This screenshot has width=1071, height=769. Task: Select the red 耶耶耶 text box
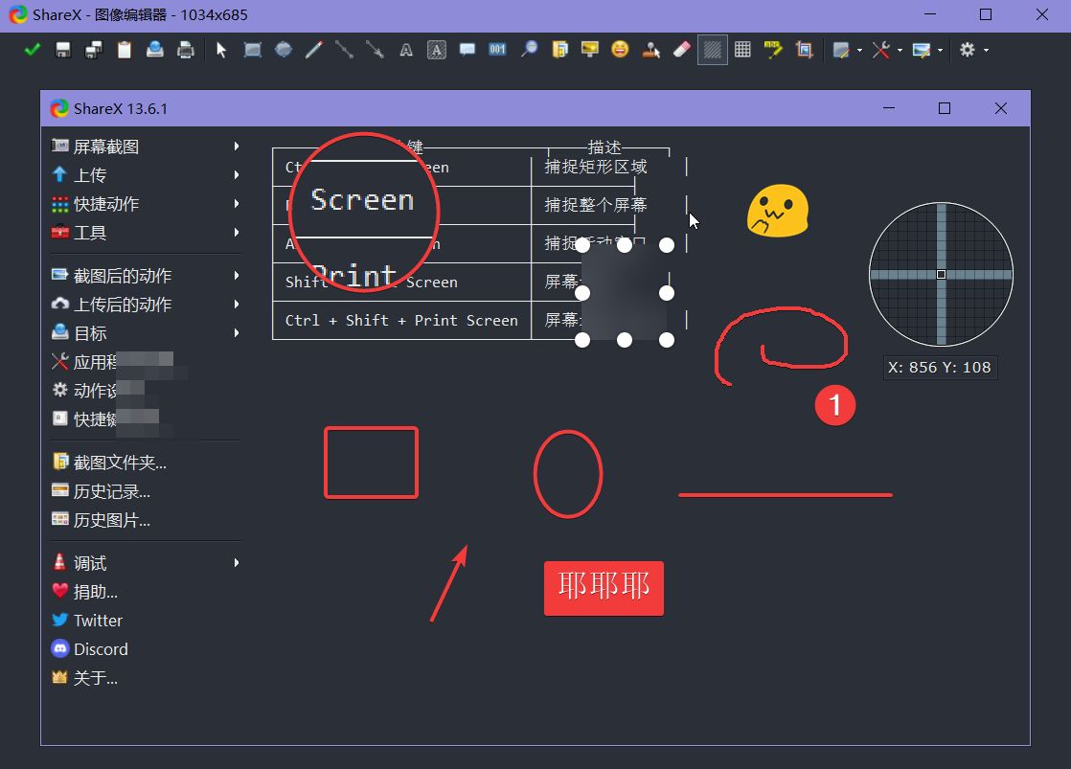(x=604, y=588)
